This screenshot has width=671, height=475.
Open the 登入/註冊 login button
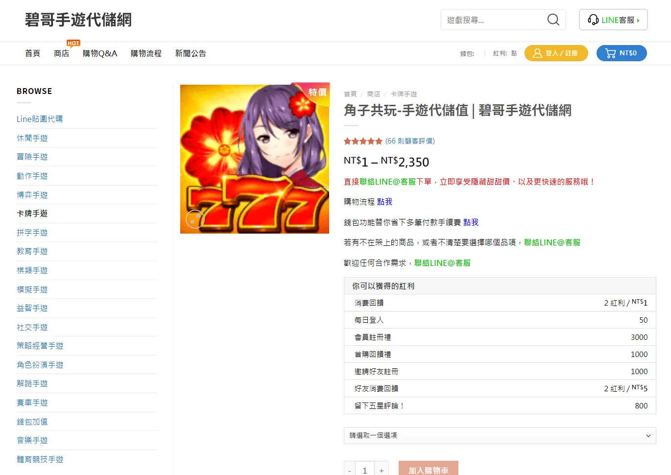[556, 53]
